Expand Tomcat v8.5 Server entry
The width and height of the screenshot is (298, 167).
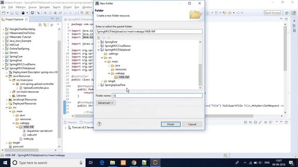point(66,128)
